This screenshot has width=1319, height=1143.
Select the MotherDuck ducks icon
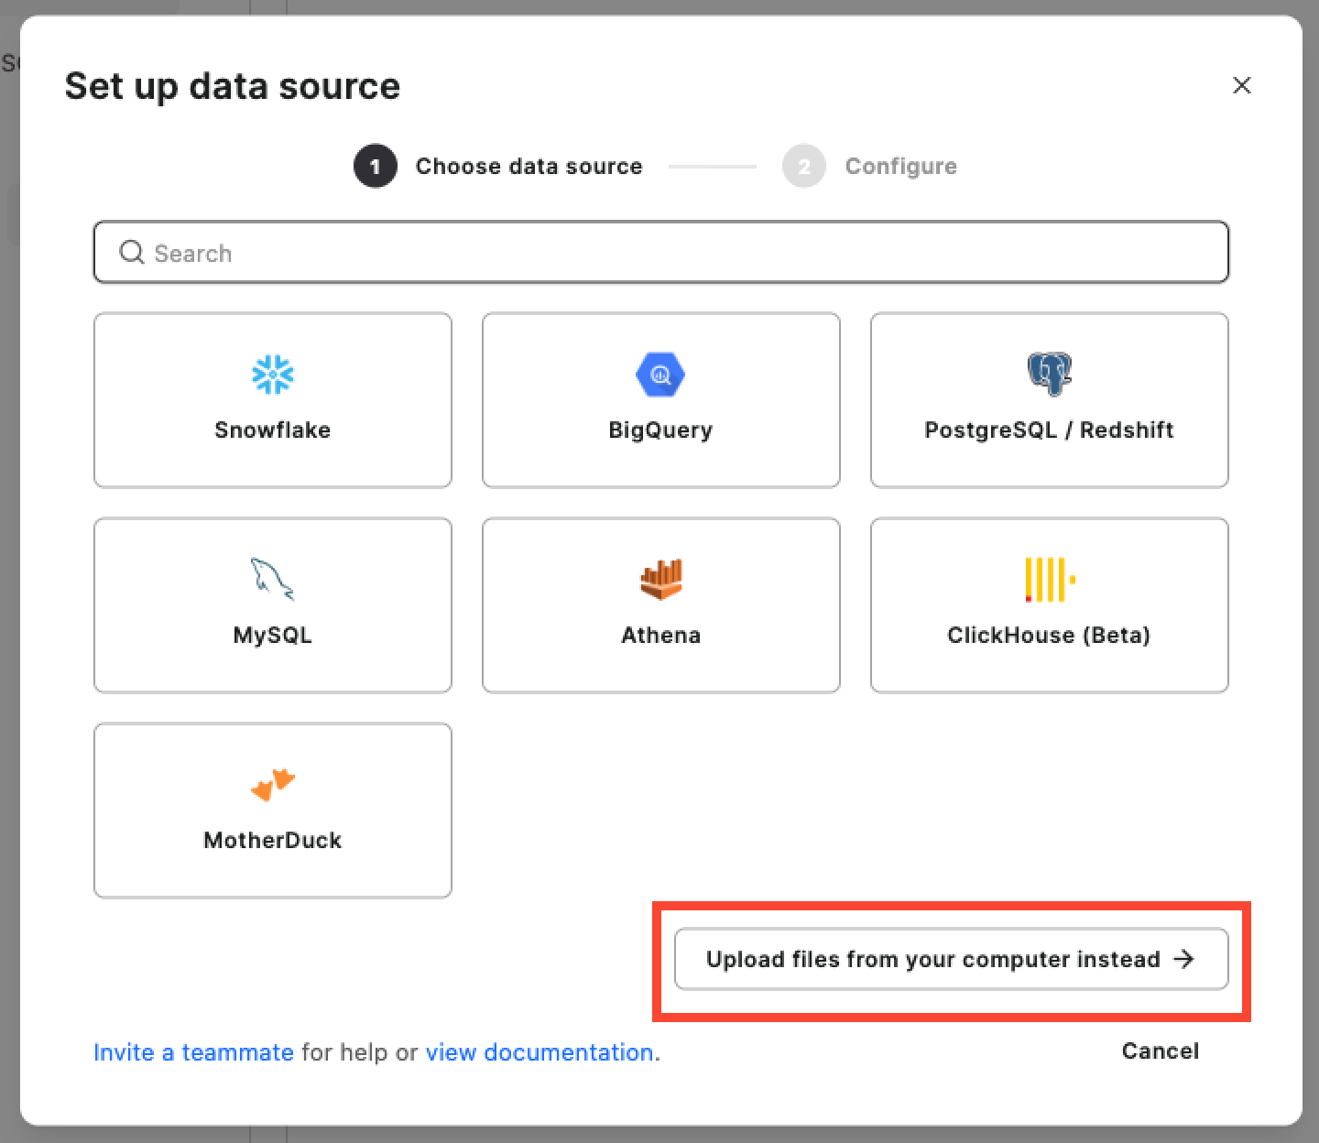coord(272,785)
